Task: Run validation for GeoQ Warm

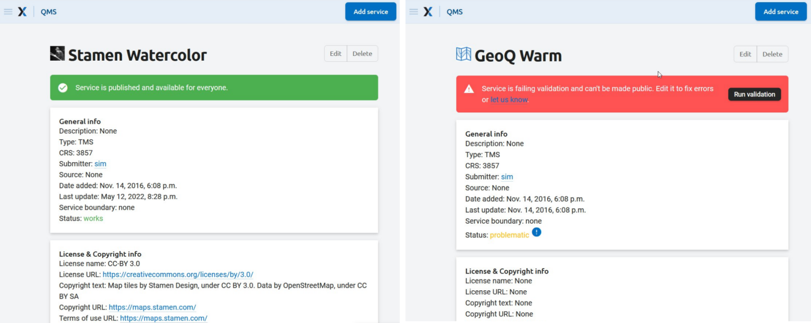Action: click(755, 94)
